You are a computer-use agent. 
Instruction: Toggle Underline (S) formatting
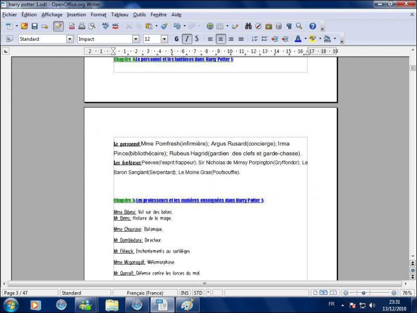coord(197,39)
